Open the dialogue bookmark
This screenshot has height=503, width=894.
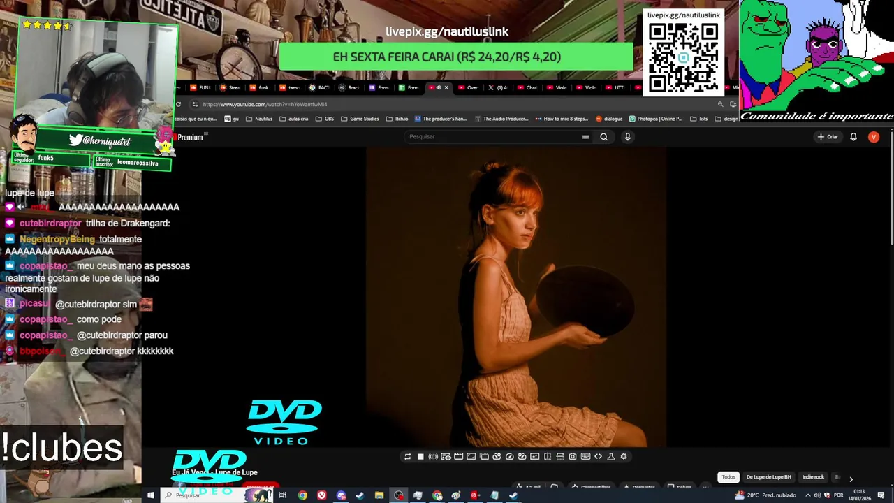pyautogui.click(x=608, y=119)
